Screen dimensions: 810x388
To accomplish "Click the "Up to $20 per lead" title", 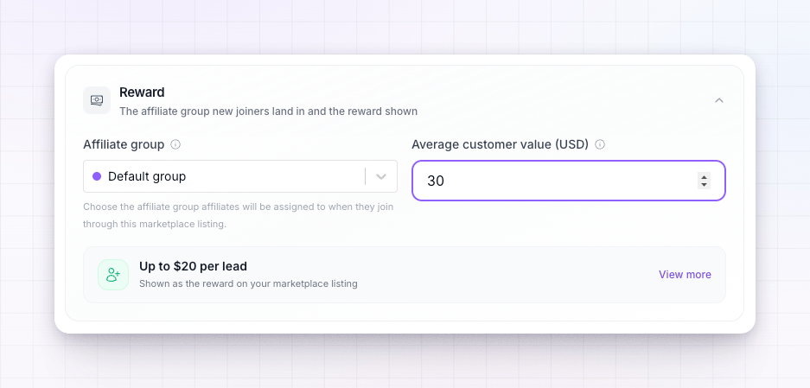I will [193, 267].
